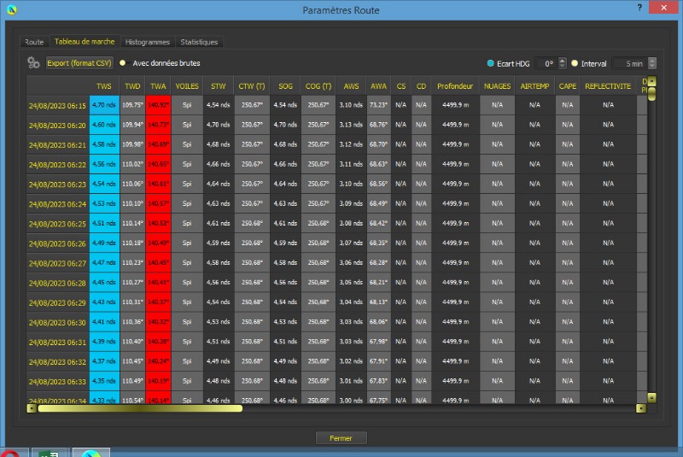Click TWS cell 4,70 nds

coord(104,105)
